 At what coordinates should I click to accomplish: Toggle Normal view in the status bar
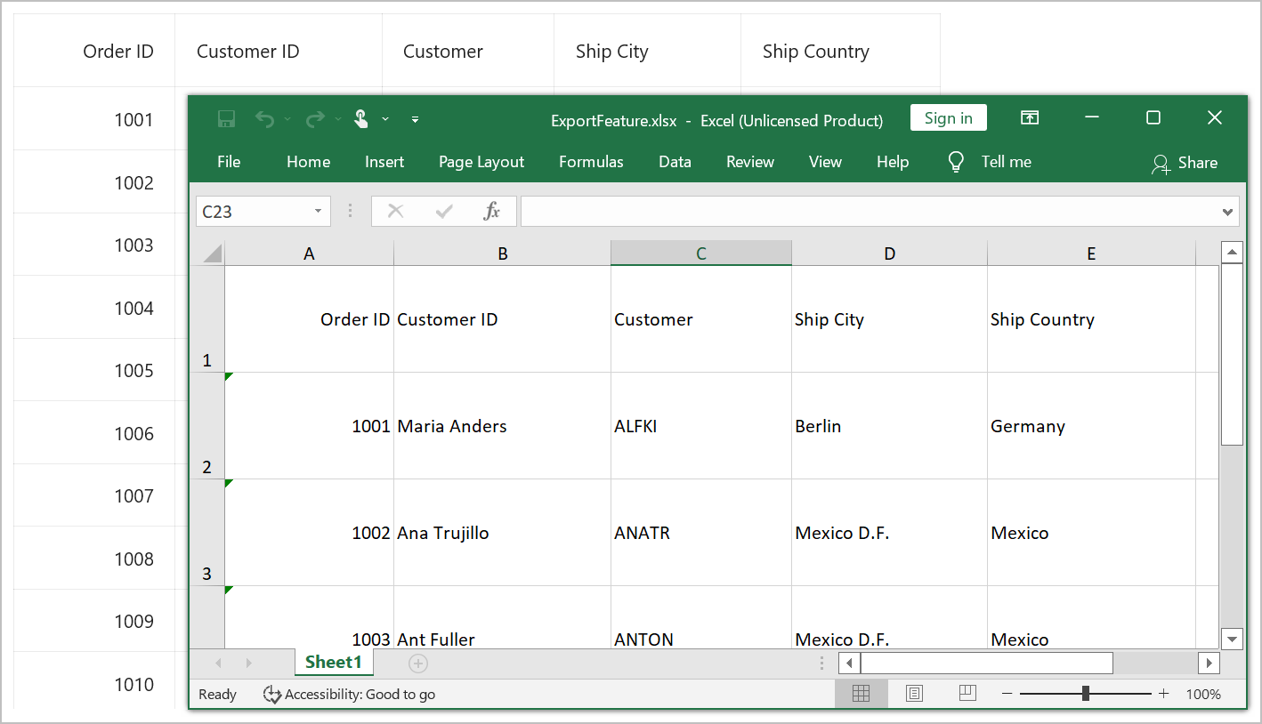[861, 693]
